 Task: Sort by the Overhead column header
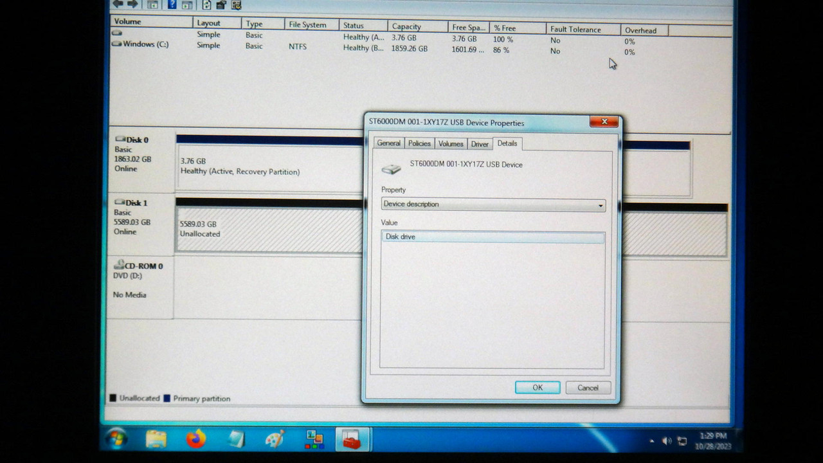[645, 30]
